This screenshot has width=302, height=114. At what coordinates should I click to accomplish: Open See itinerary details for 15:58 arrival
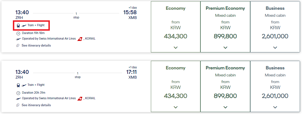coord(36,45)
